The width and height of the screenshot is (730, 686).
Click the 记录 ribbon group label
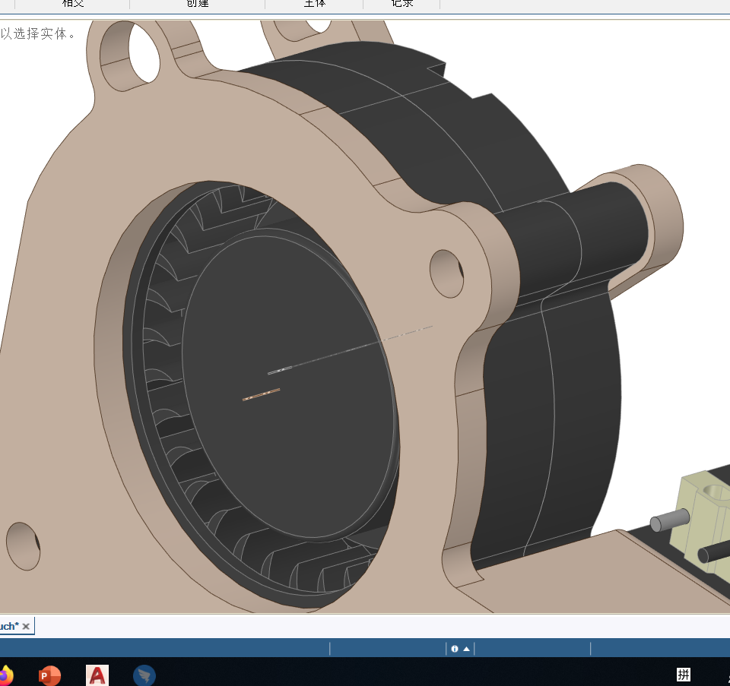click(402, 4)
